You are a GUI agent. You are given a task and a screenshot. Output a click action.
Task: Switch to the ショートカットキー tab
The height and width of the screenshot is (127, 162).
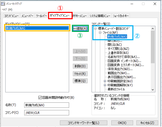[x=121, y=16]
